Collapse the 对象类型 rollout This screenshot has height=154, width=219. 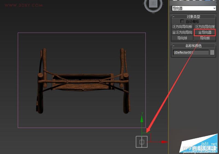click(194, 17)
